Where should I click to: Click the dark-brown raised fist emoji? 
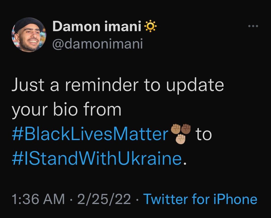[x=186, y=129]
